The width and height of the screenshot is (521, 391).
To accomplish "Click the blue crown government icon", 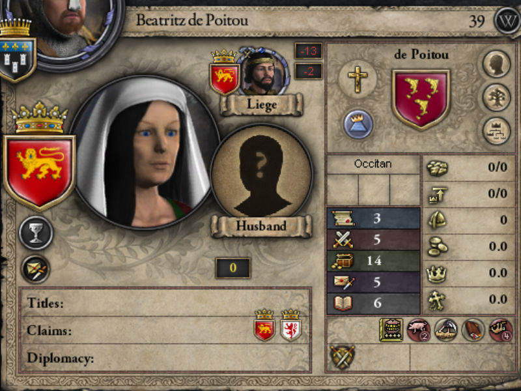I will (358, 124).
